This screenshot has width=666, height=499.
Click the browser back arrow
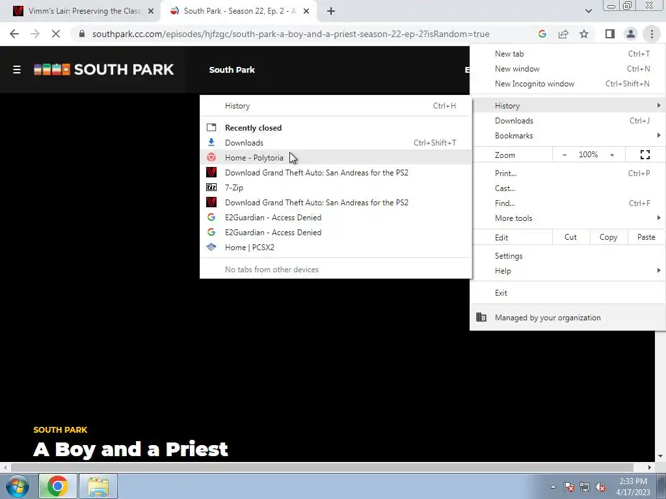click(14, 34)
